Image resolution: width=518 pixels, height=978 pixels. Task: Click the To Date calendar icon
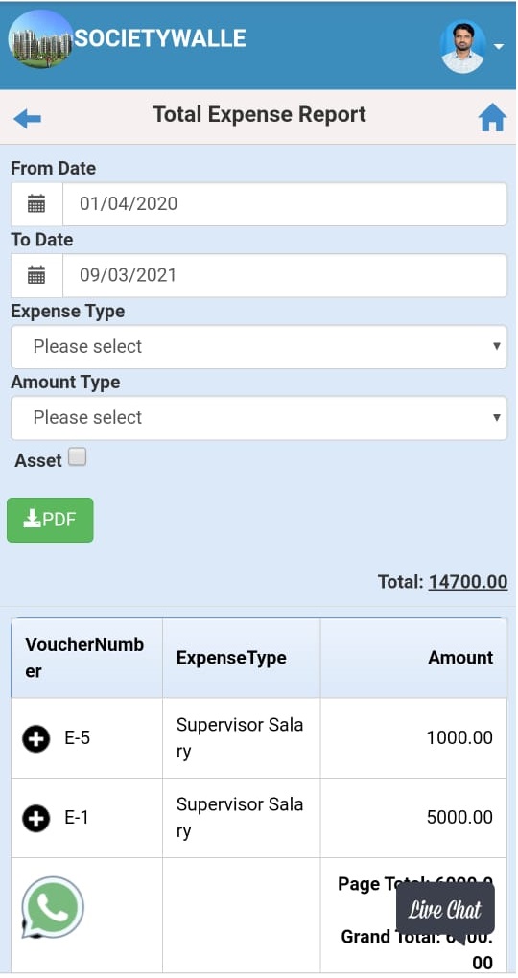(x=36, y=275)
